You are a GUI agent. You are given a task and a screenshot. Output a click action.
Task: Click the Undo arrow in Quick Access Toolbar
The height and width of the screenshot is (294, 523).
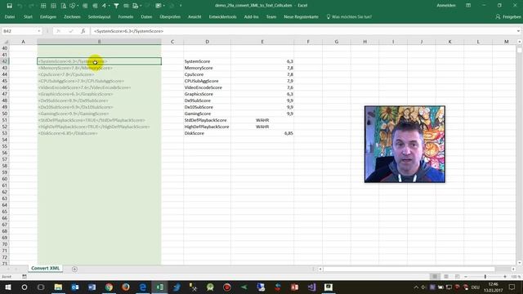[x=20, y=6]
